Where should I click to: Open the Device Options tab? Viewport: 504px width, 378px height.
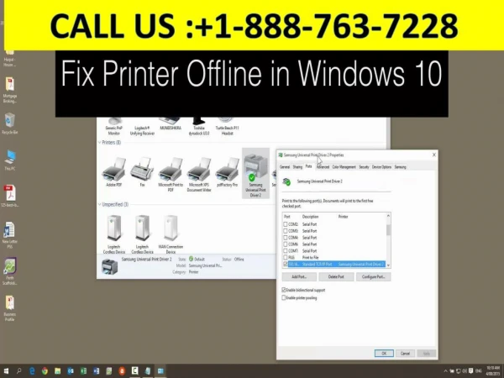click(382, 167)
